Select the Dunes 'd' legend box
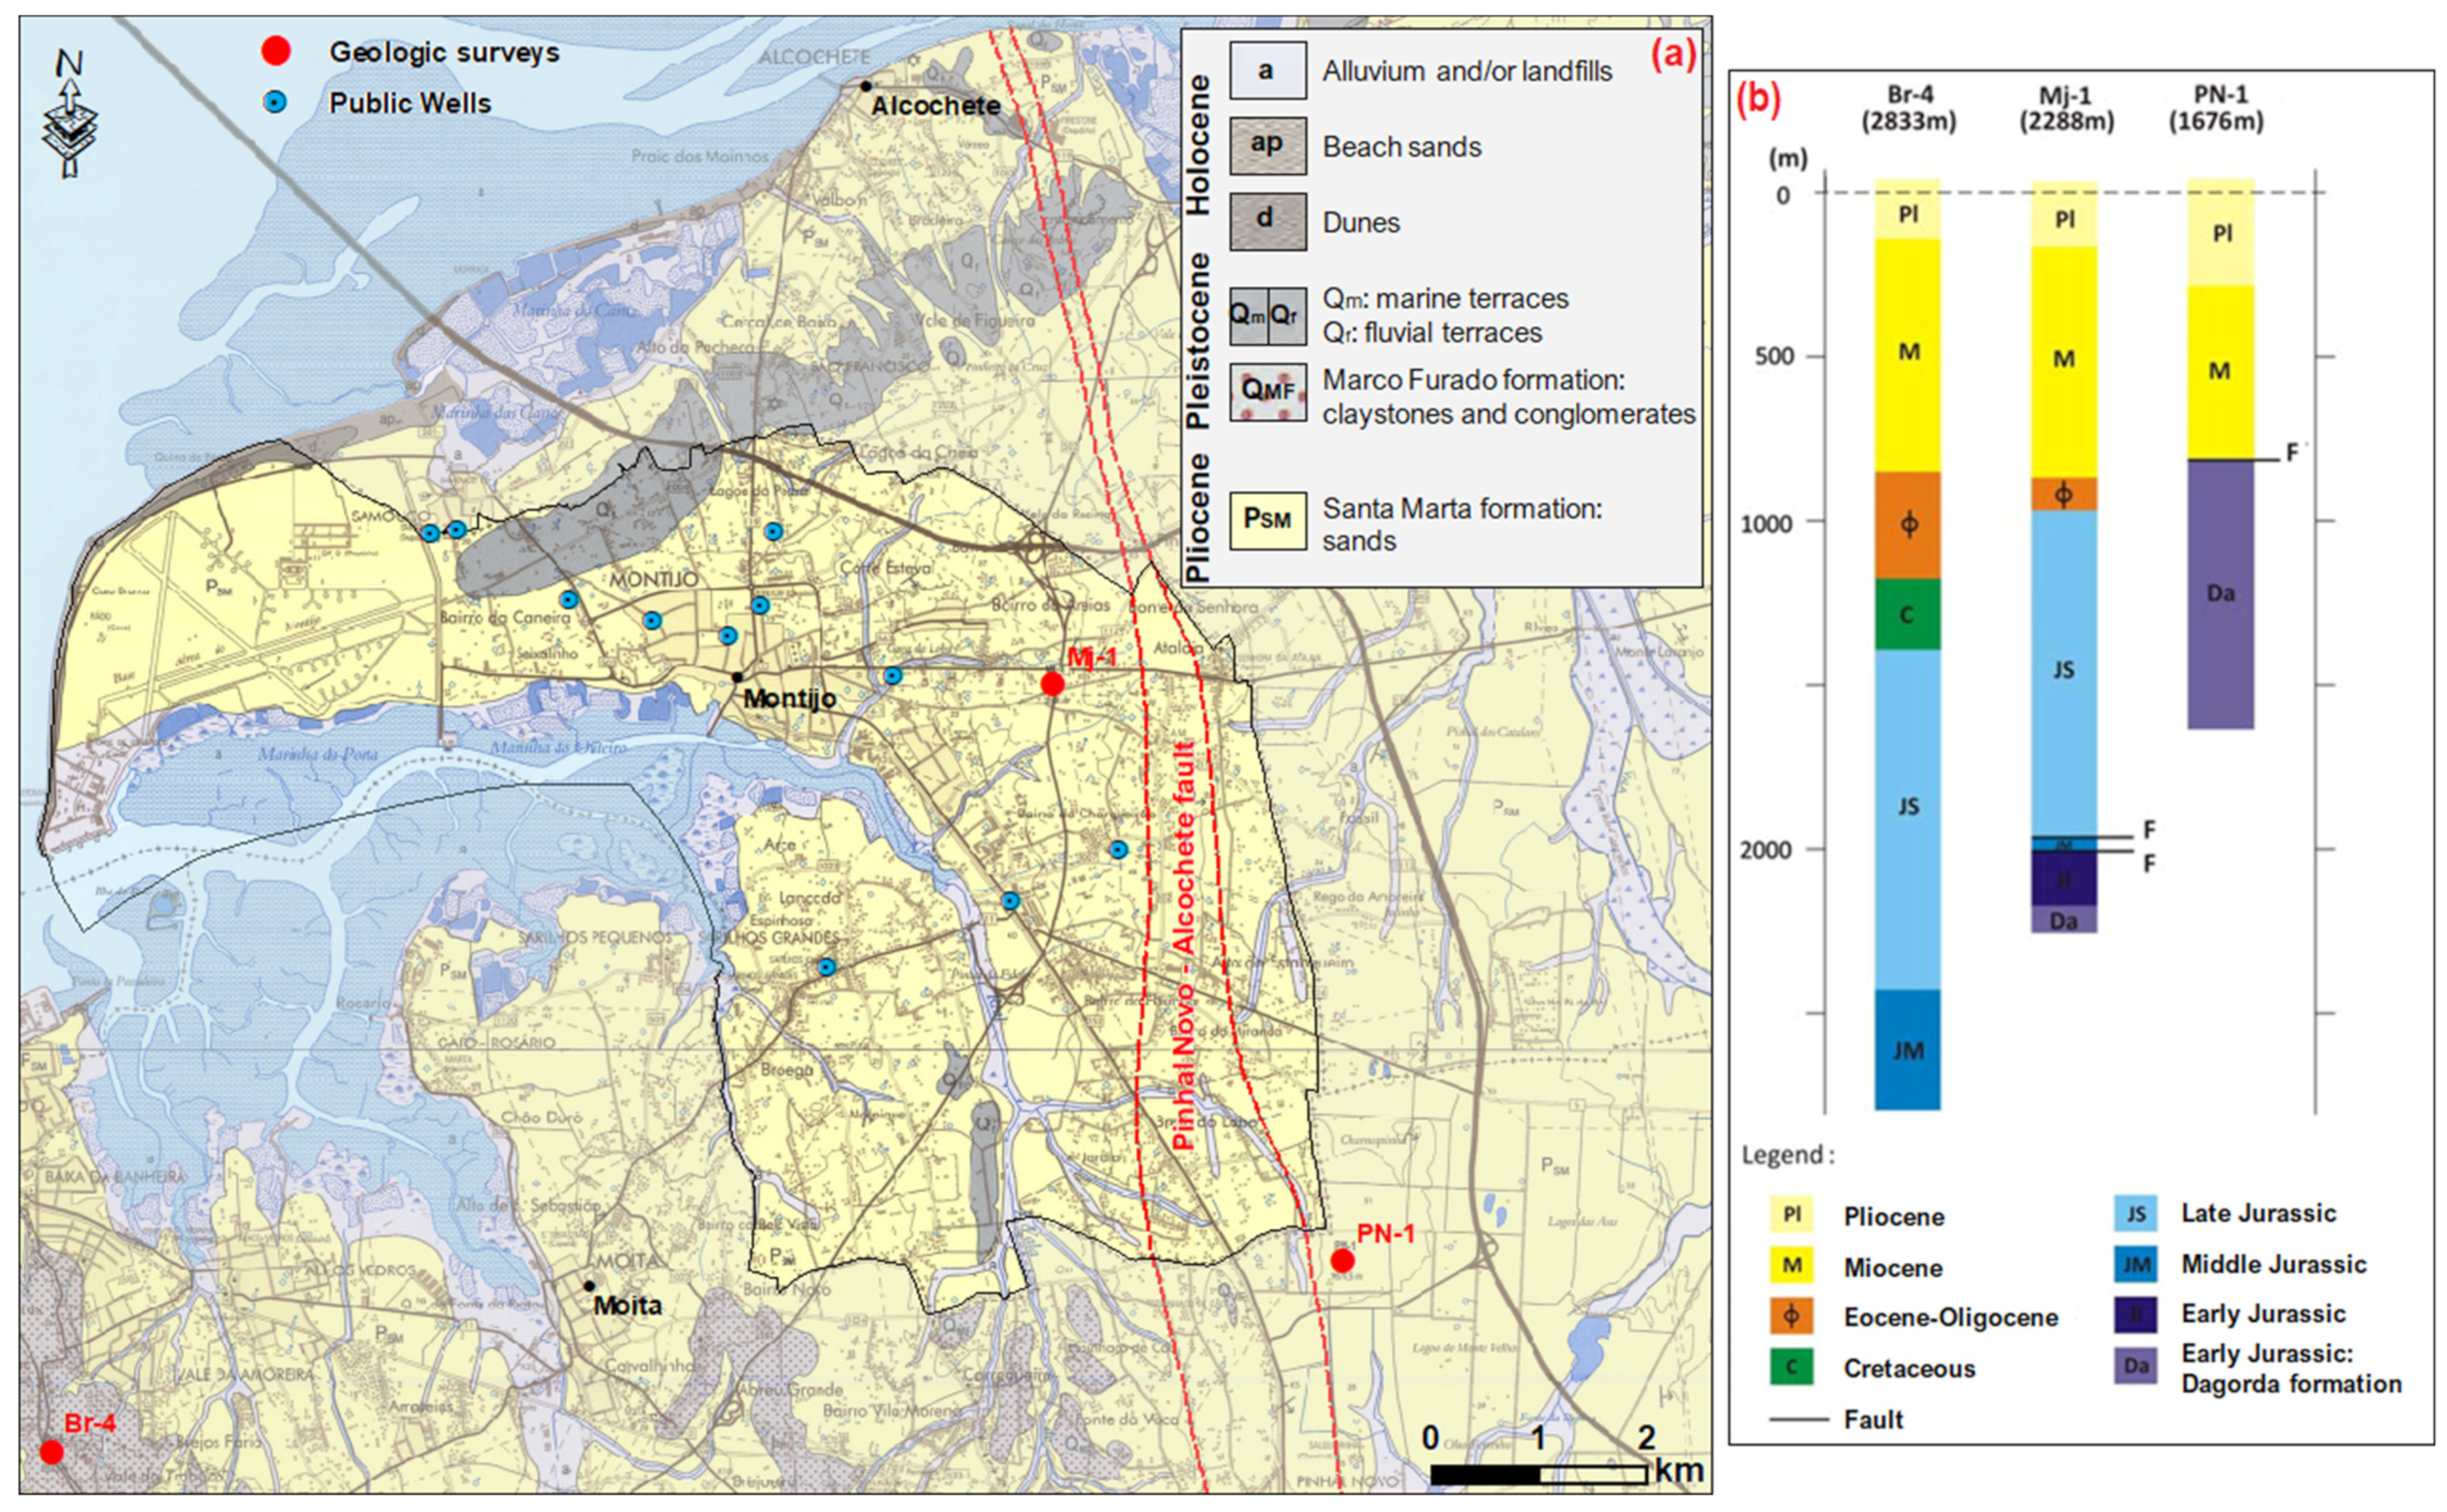The width and height of the screenshot is (2447, 1512). click(1268, 221)
